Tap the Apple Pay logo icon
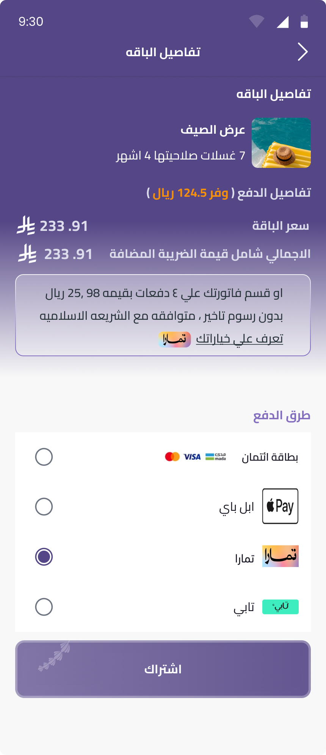The width and height of the screenshot is (326, 755). [280, 506]
